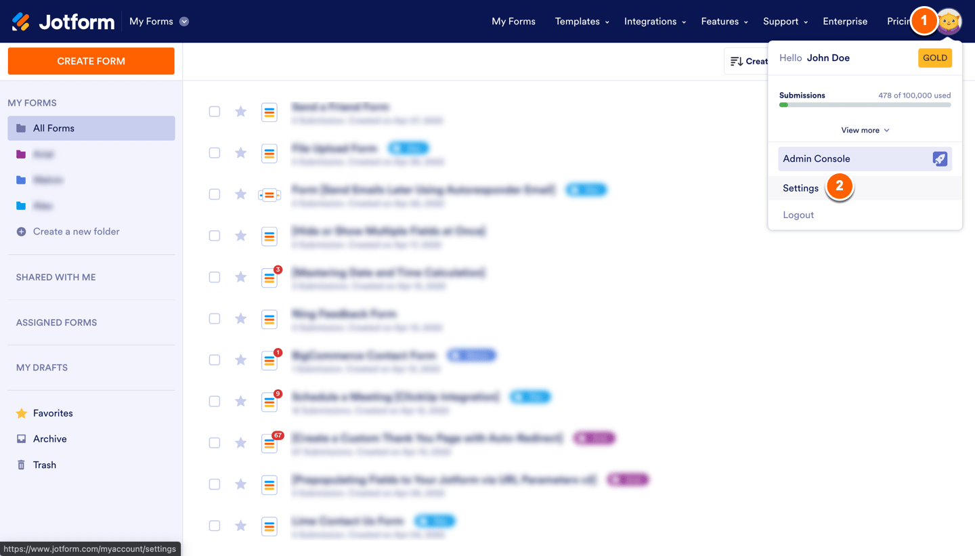Open the Features dropdown

pyautogui.click(x=724, y=22)
